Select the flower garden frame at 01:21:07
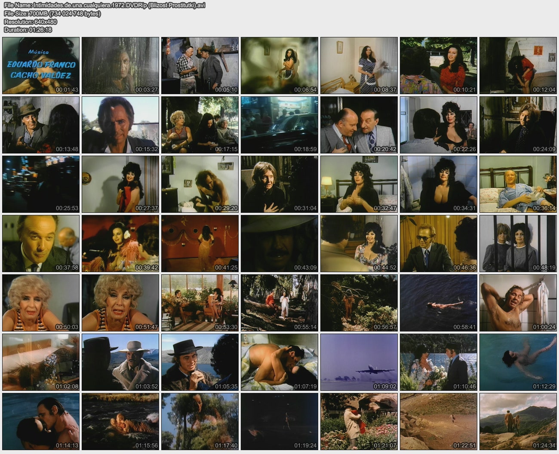This screenshot has height=454, width=559. pyautogui.click(x=359, y=421)
